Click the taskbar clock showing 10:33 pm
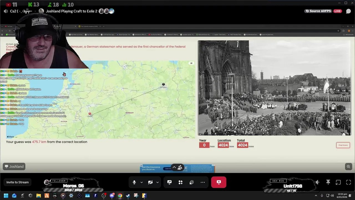The height and width of the screenshot is (200, 355). pos(343,196)
